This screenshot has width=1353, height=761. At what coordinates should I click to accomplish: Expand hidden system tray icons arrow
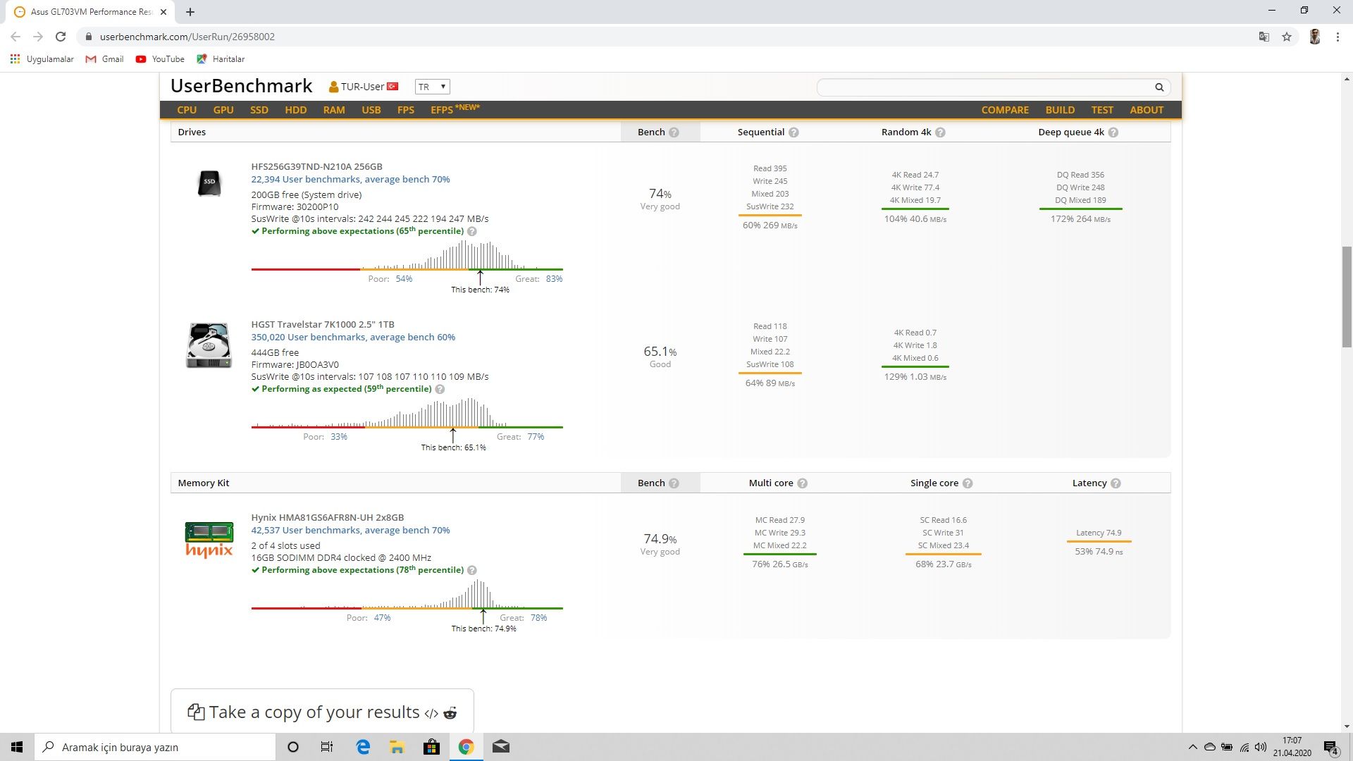click(1192, 747)
